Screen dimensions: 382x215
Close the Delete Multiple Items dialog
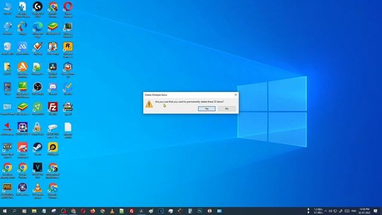pos(236,95)
